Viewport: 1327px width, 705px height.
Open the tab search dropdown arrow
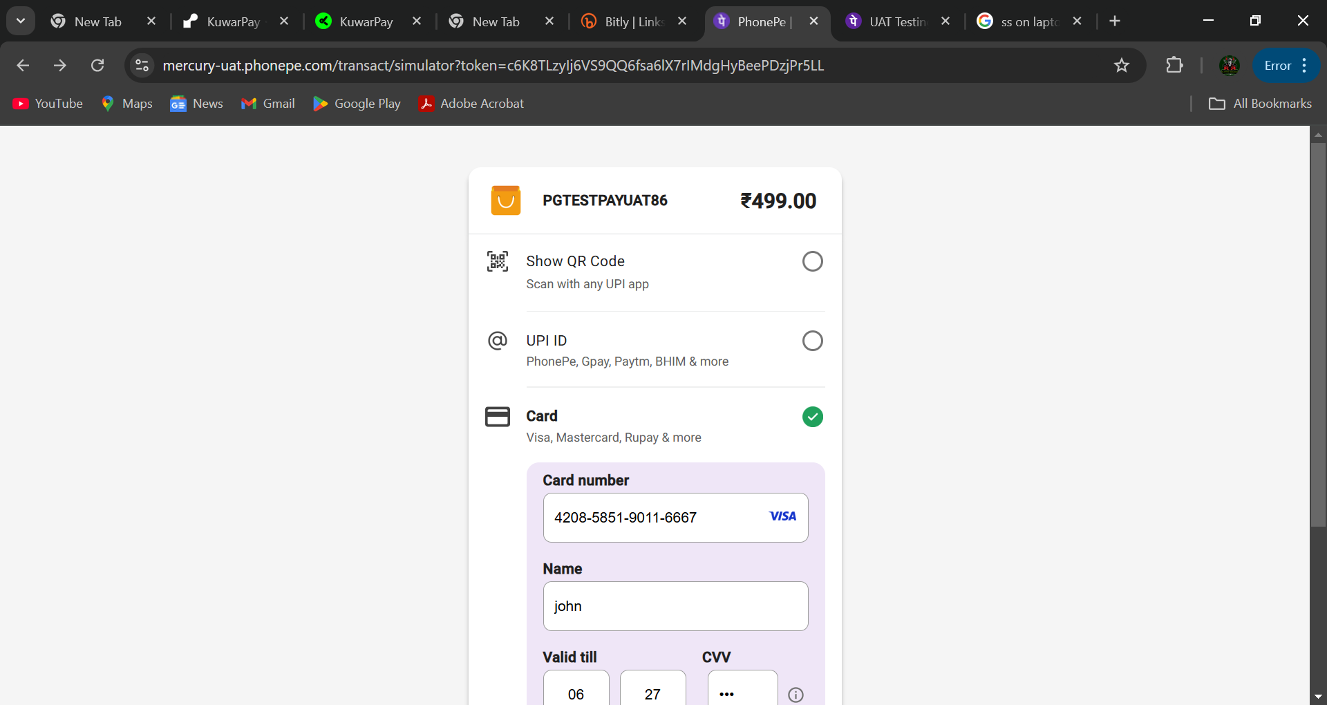21,21
